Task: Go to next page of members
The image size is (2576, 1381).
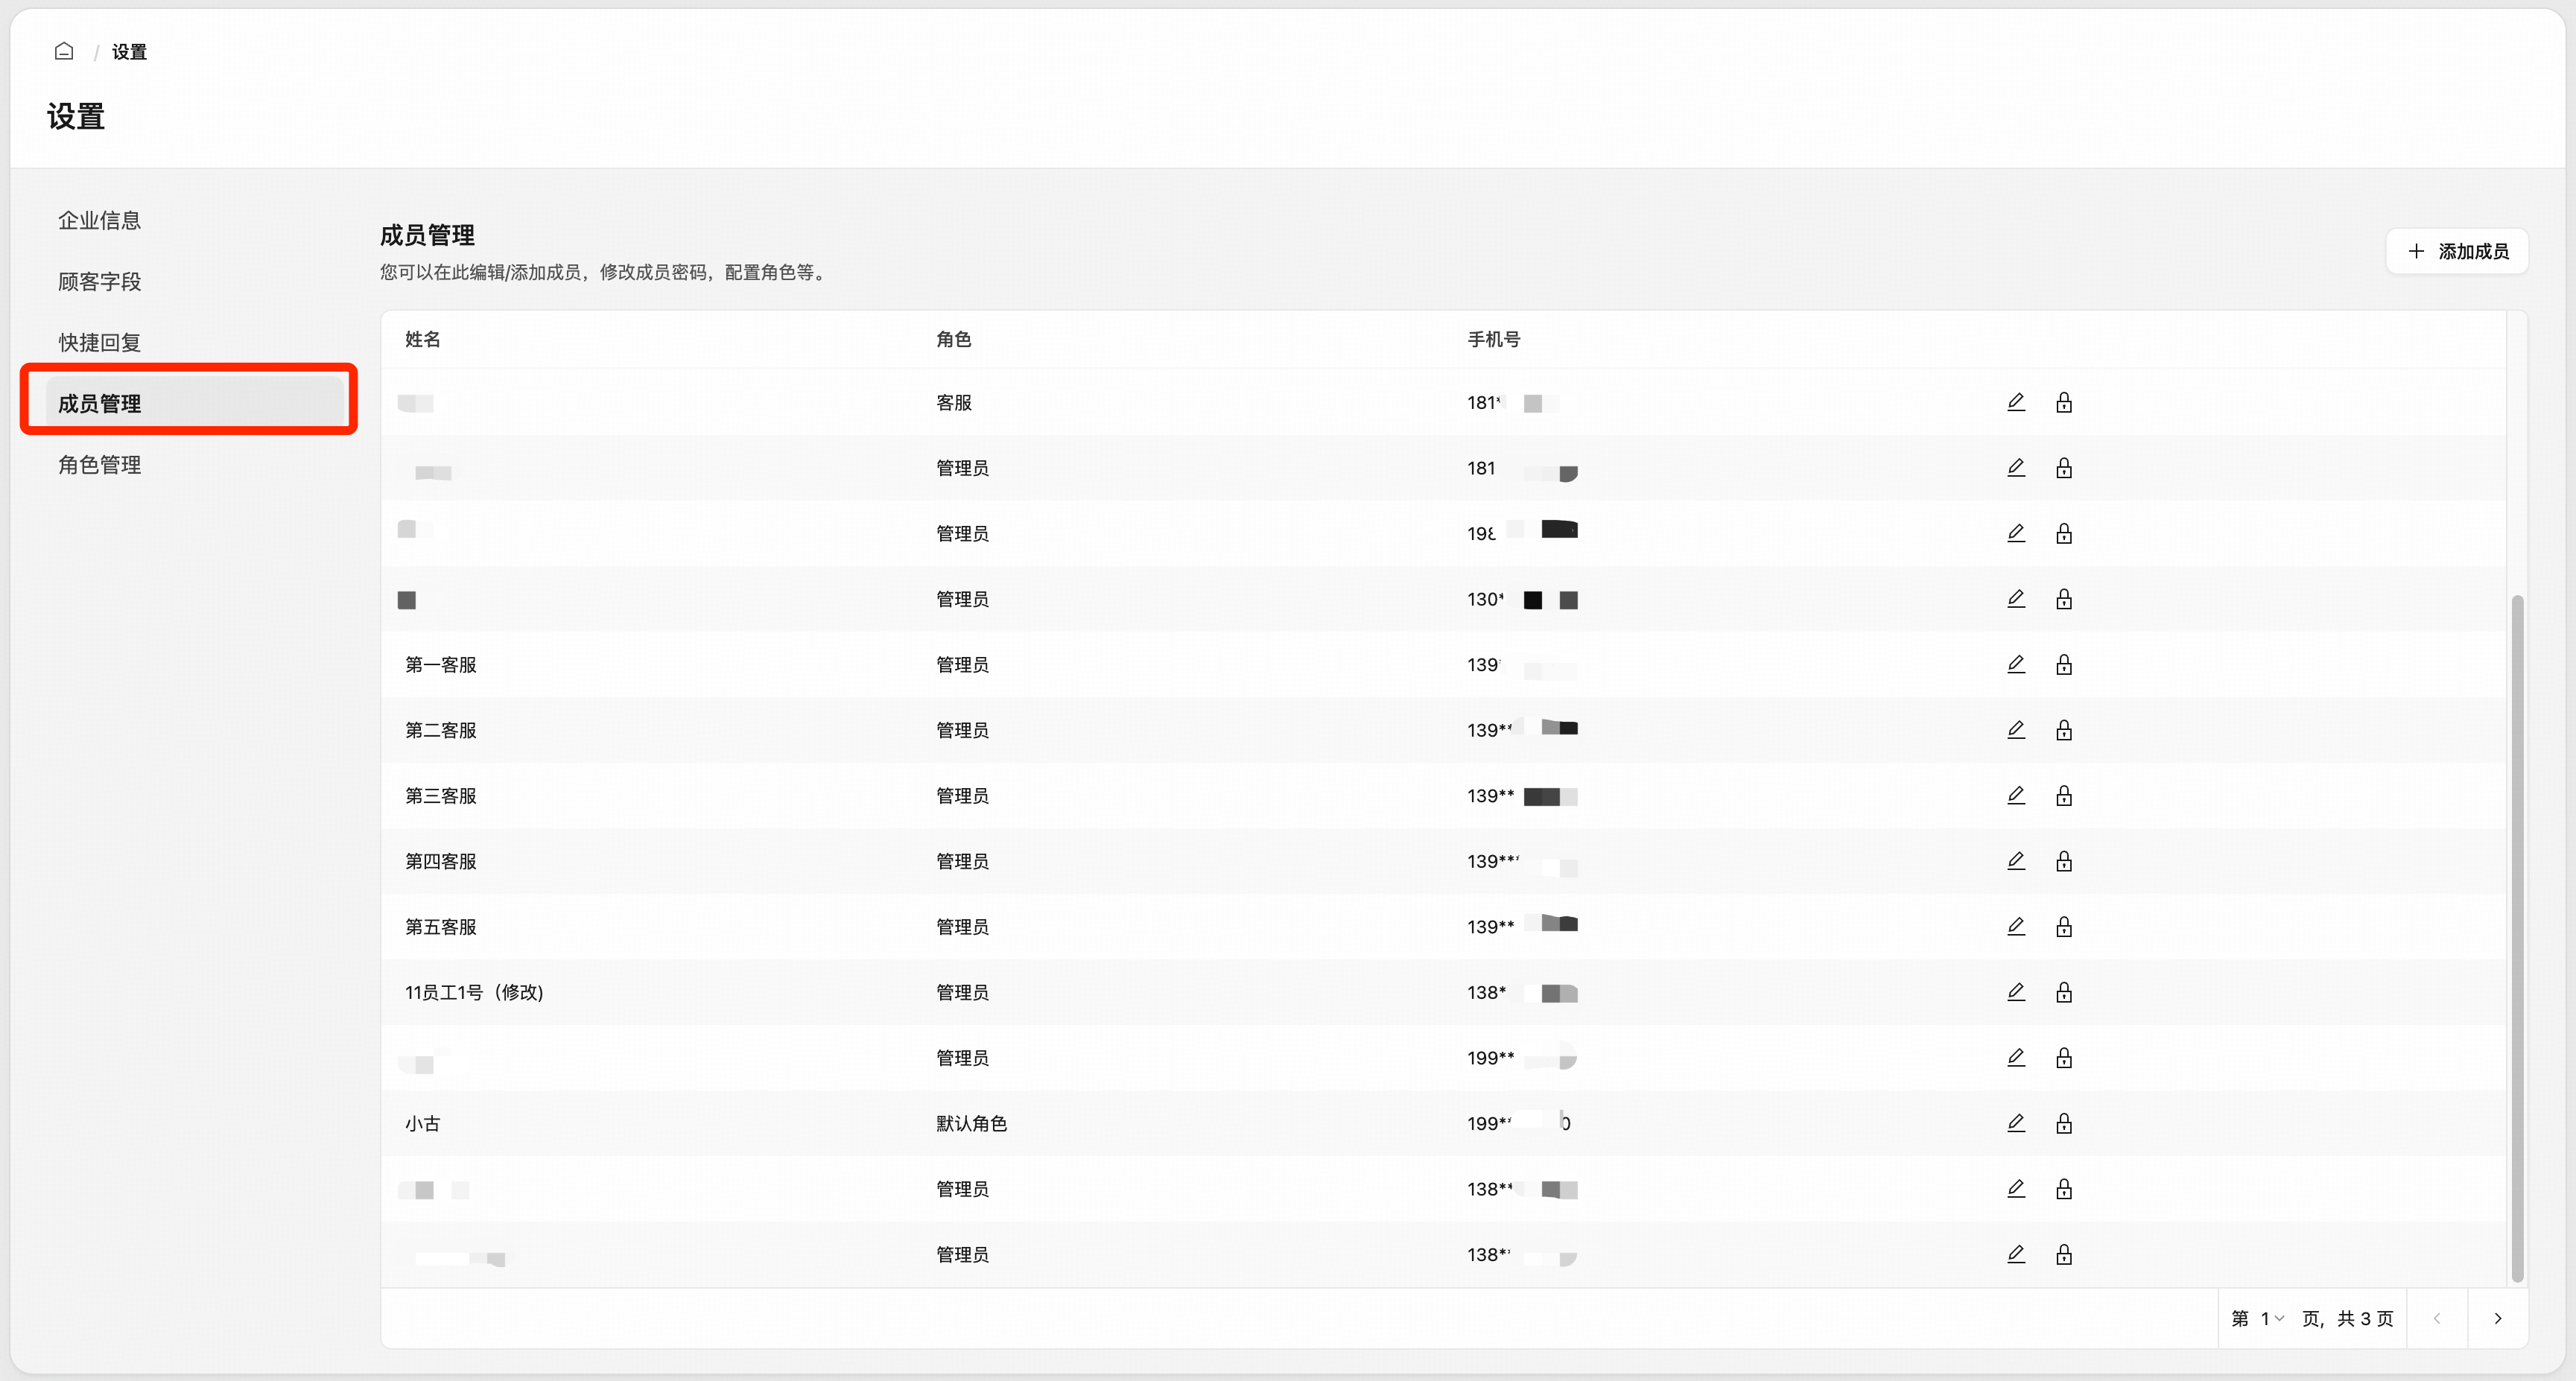Action: (x=2497, y=1318)
